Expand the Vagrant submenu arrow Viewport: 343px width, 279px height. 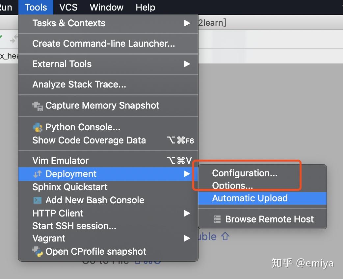pyautogui.click(x=187, y=238)
